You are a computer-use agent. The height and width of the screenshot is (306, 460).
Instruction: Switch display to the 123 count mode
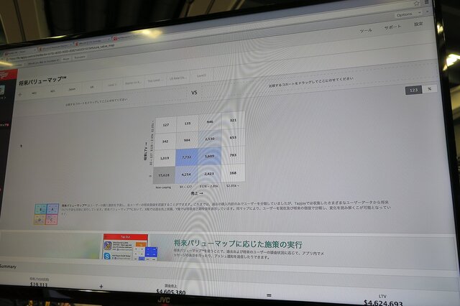(x=412, y=88)
